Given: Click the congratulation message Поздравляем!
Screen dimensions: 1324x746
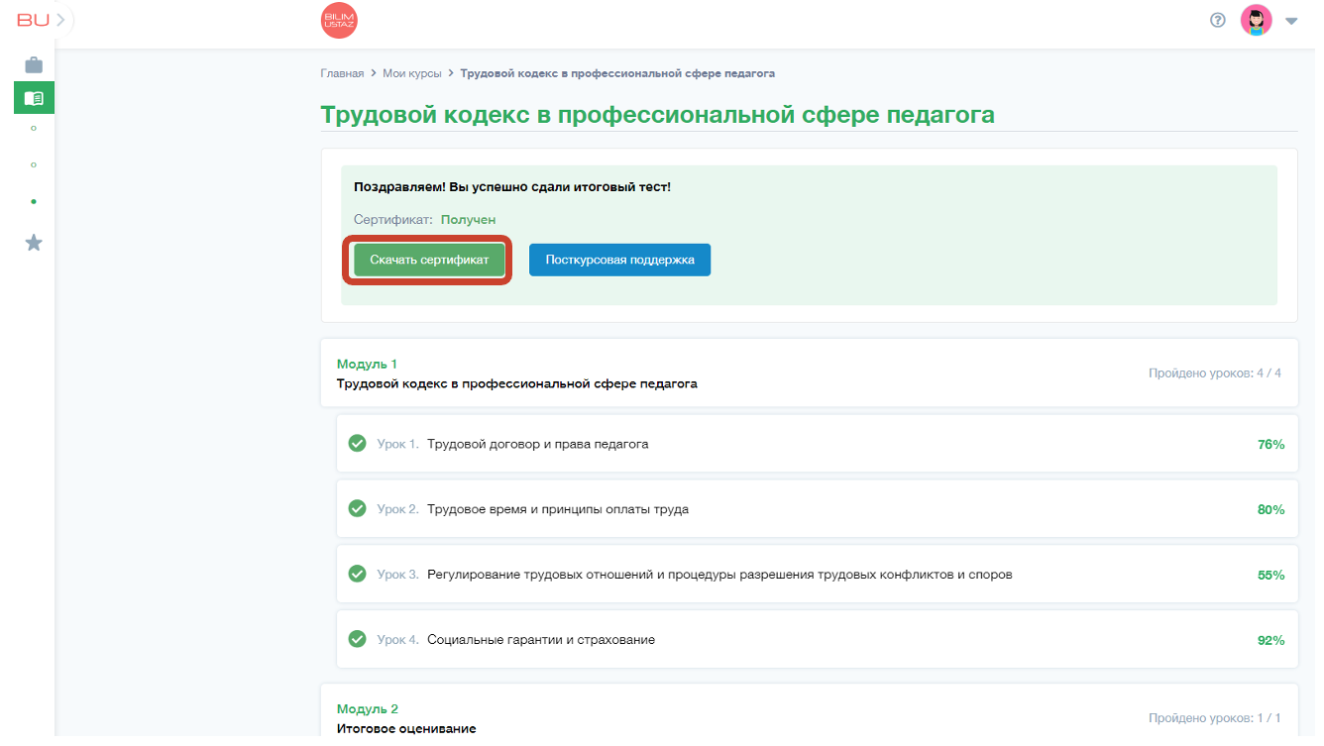Looking at the screenshot, I should click(512, 186).
